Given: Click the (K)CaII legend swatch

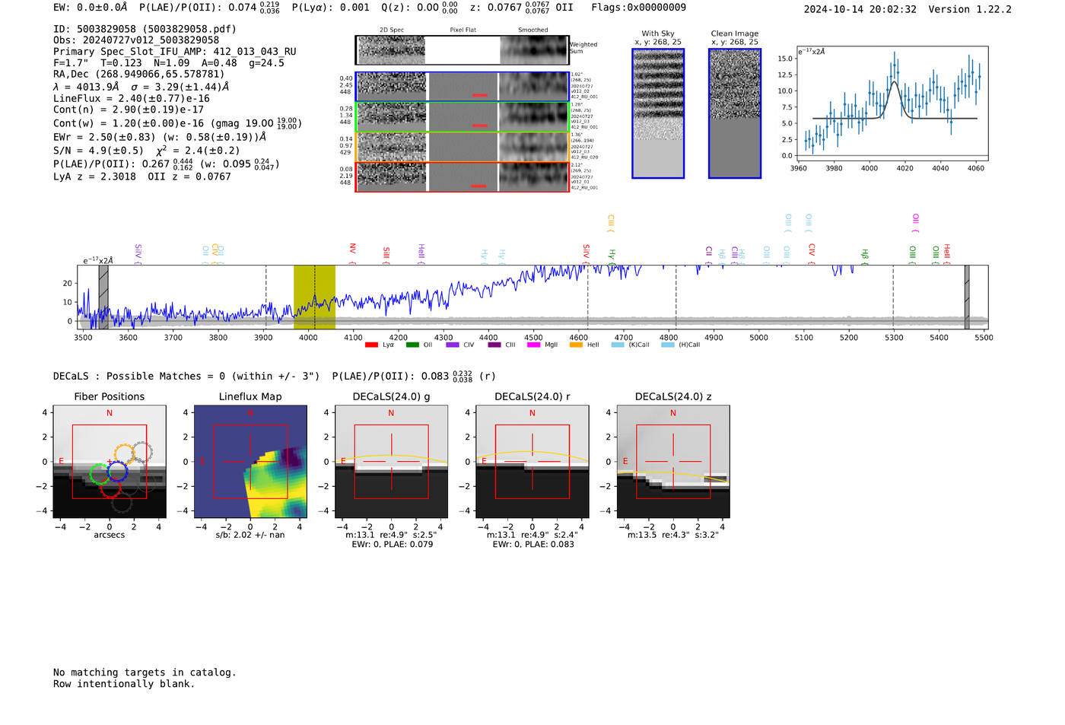Looking at the screenshot, I should 618,345.
